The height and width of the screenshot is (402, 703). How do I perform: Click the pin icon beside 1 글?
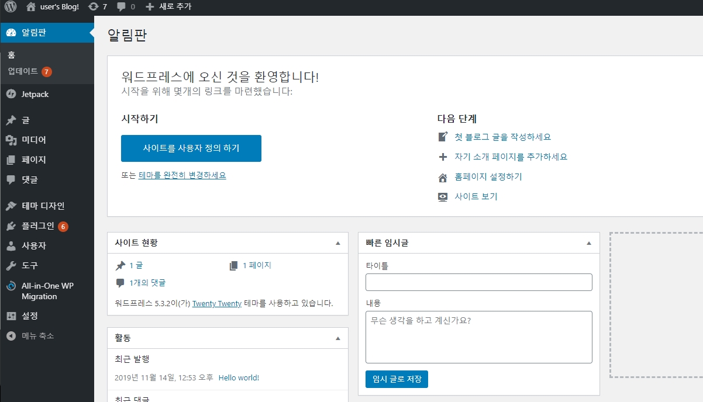pos(120,265)
